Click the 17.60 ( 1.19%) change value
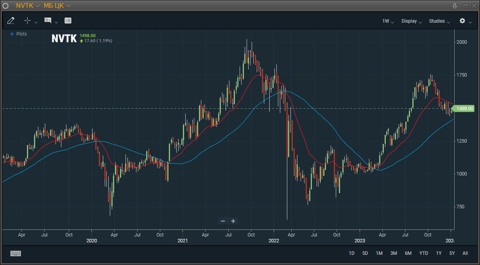 click(98, 41)
